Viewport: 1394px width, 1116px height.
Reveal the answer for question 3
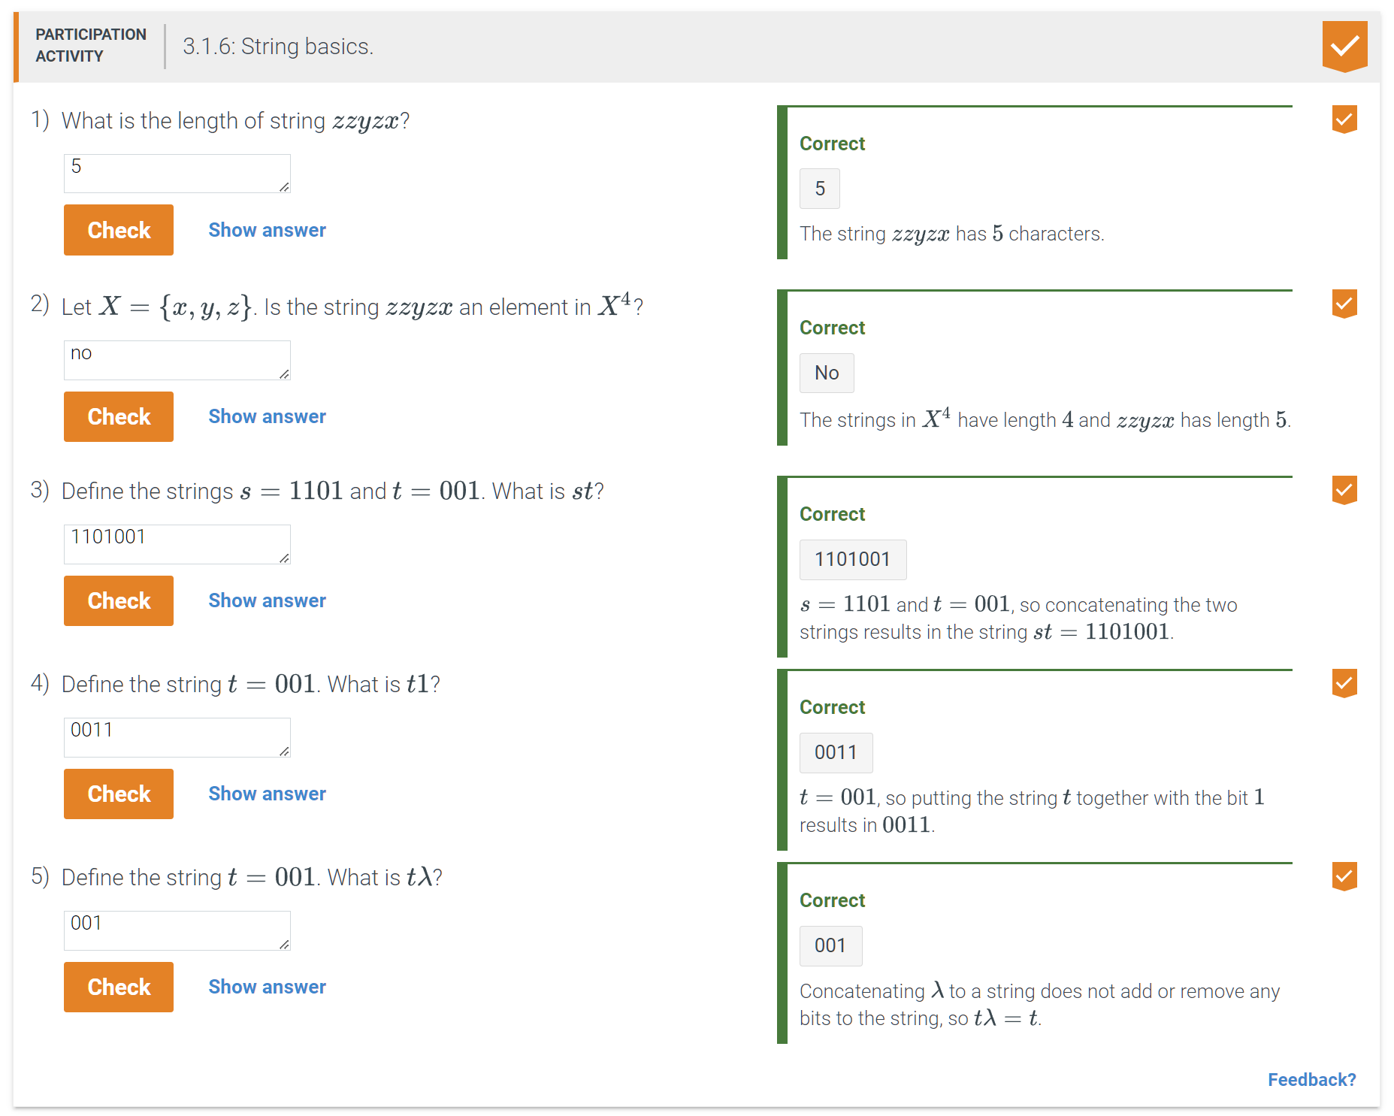point(267,600)
